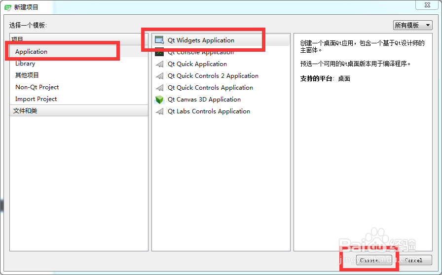The width and height of the screenshot is (442, 275).
Task: Choose Qt Quick Application text
Action: tap(197, 64)
